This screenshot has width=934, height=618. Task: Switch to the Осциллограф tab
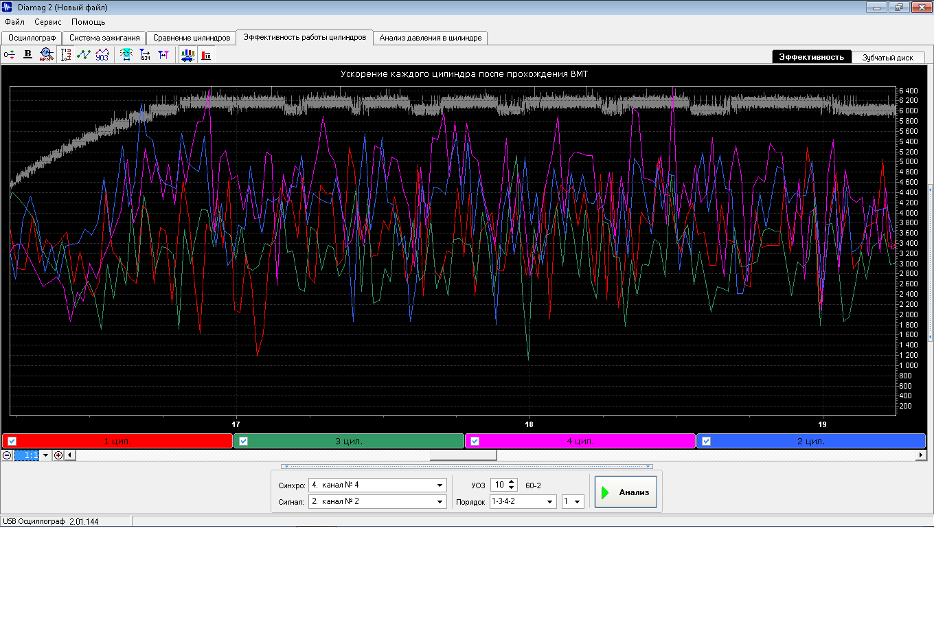32,38
